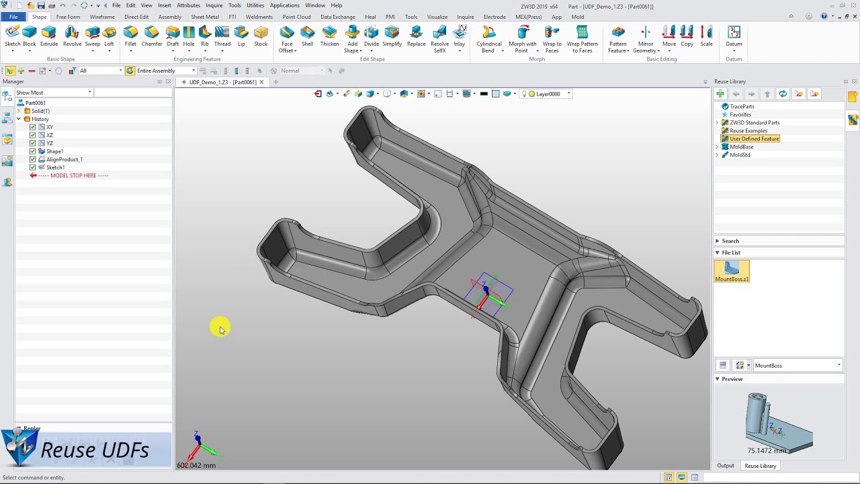Select the Lip feature tool
This screenshot has width=860, height=484.
tap(241, 37)
